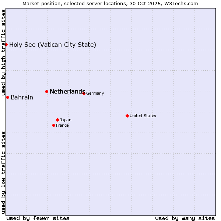Click the red marker for Bahrain
Viewport: 221px width, 221px height.
pos(7,97)
